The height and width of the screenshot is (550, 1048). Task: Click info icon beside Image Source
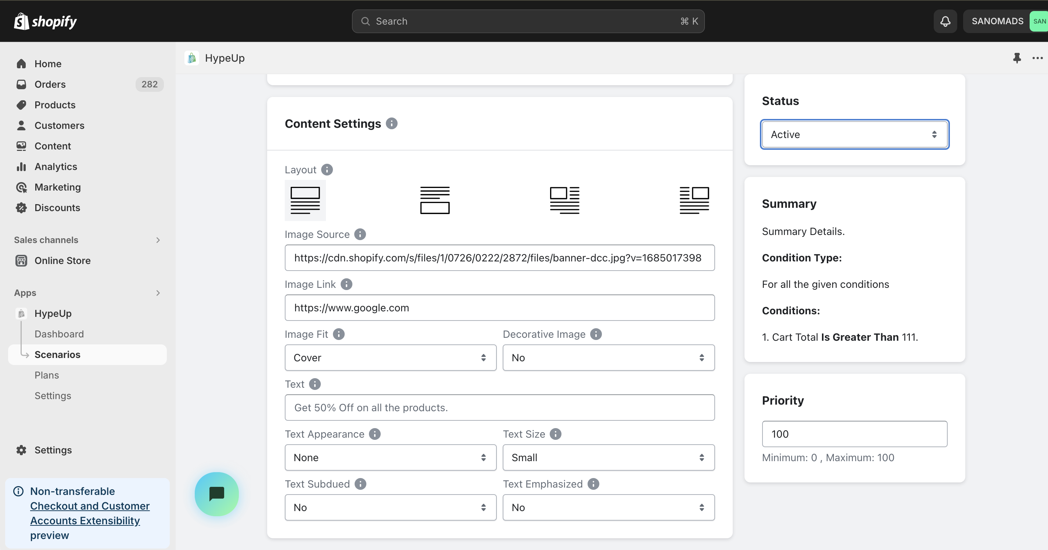(360, 235)
